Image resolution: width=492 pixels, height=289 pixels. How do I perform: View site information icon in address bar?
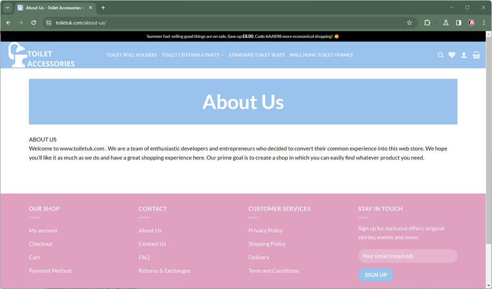click(48, 22)
